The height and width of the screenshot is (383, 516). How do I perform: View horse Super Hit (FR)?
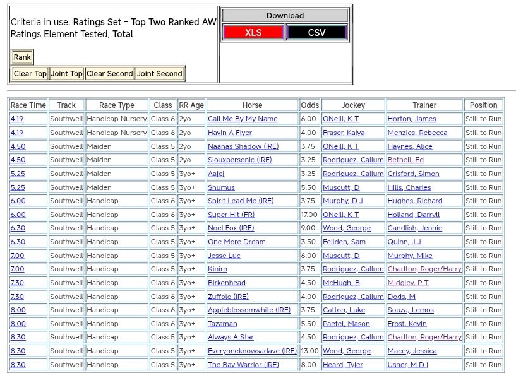[x=231, y=215]
